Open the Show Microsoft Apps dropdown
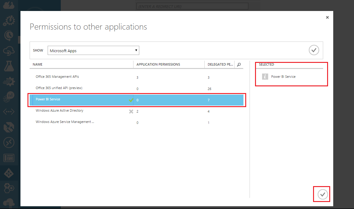Viewport: 354px width, 209px height. [x=93, y=50]
